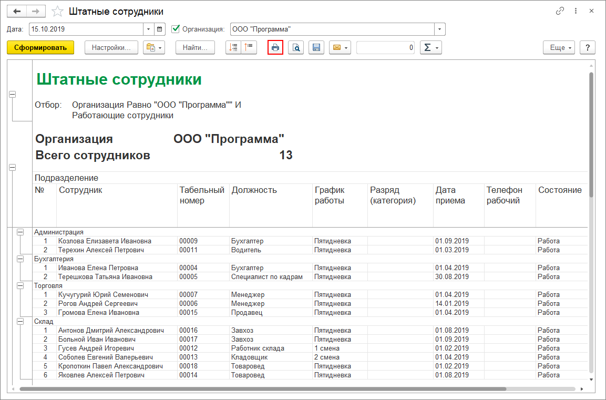
Task: Click tab number 00016 cell
Action: point(203,330)
